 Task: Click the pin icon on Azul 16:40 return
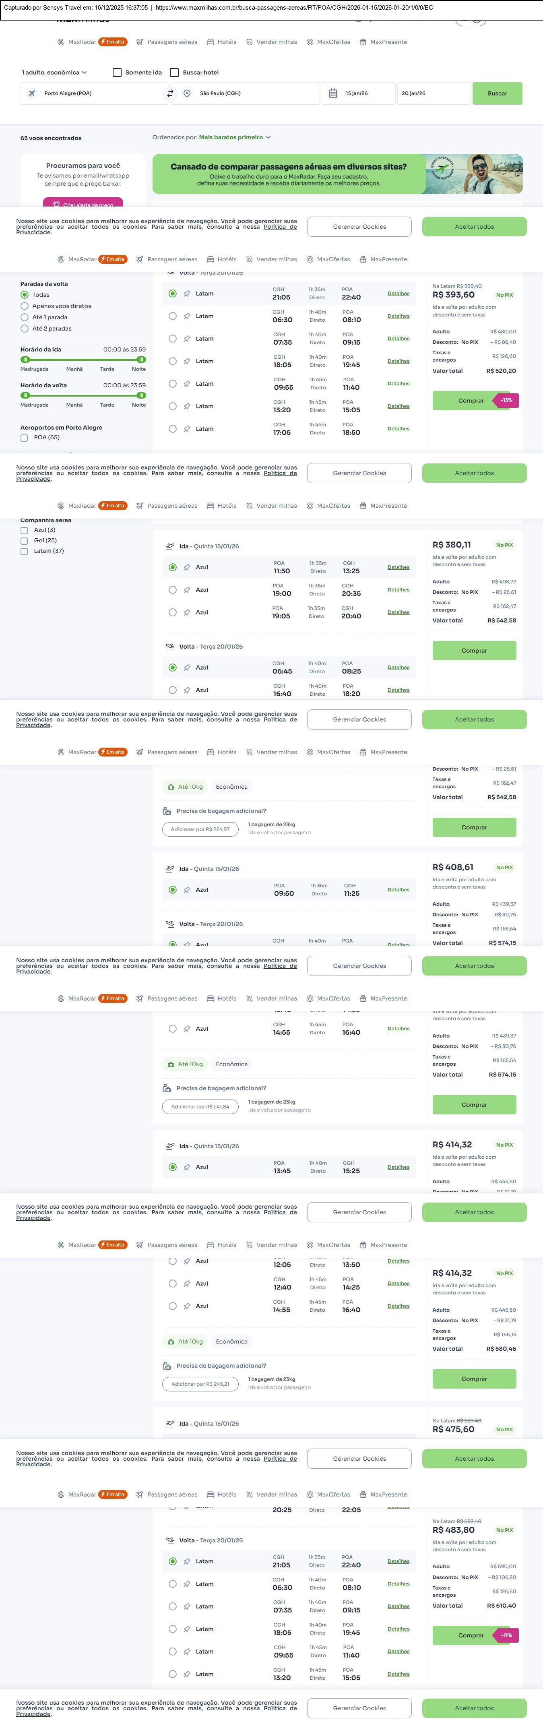(x=187, y=690)
